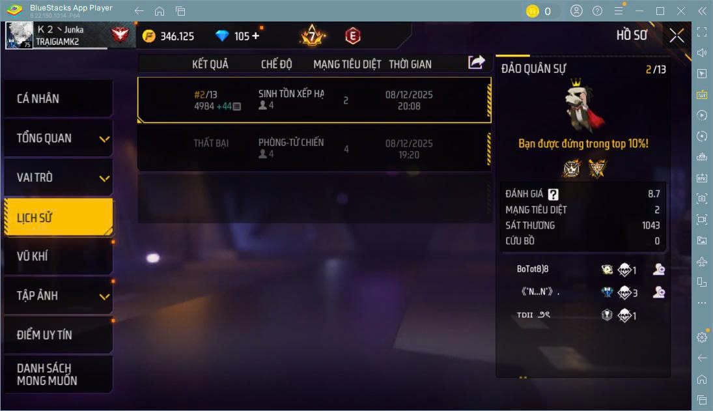Toggle BlueStacks fullscreen icon
713x411 pixels.
tap(702, 32)
